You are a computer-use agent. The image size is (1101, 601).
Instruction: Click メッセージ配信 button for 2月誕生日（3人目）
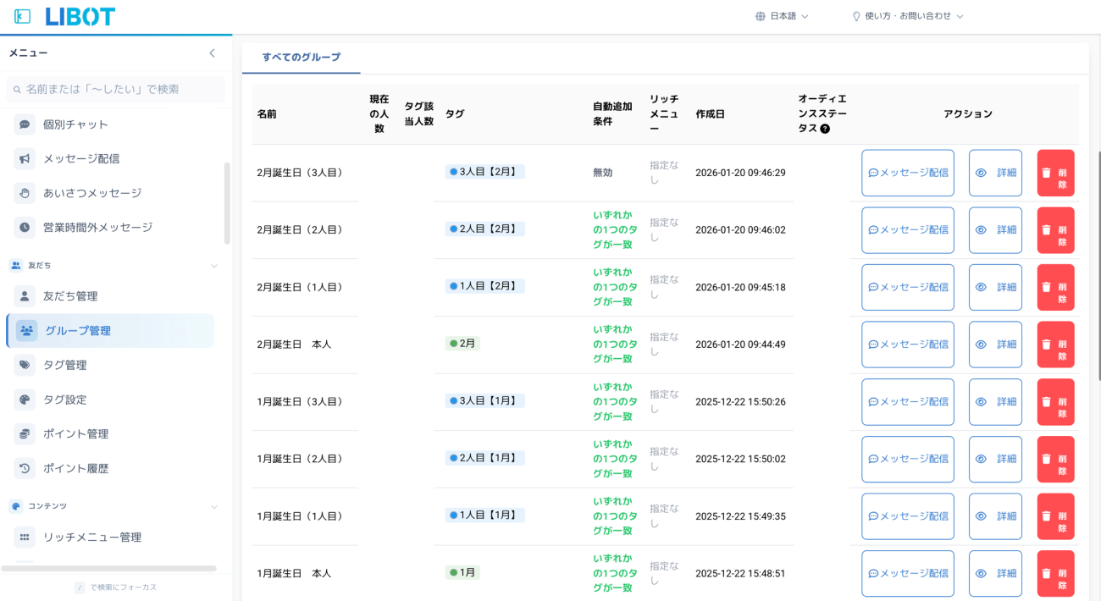click(907, 173)
